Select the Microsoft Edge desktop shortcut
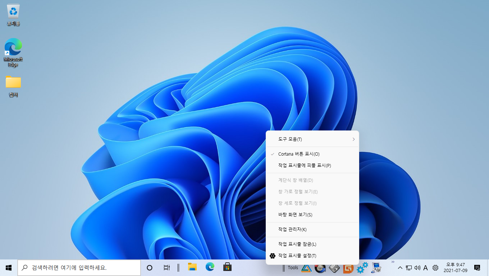Viewport: 489px width, 276px height. 13,52
